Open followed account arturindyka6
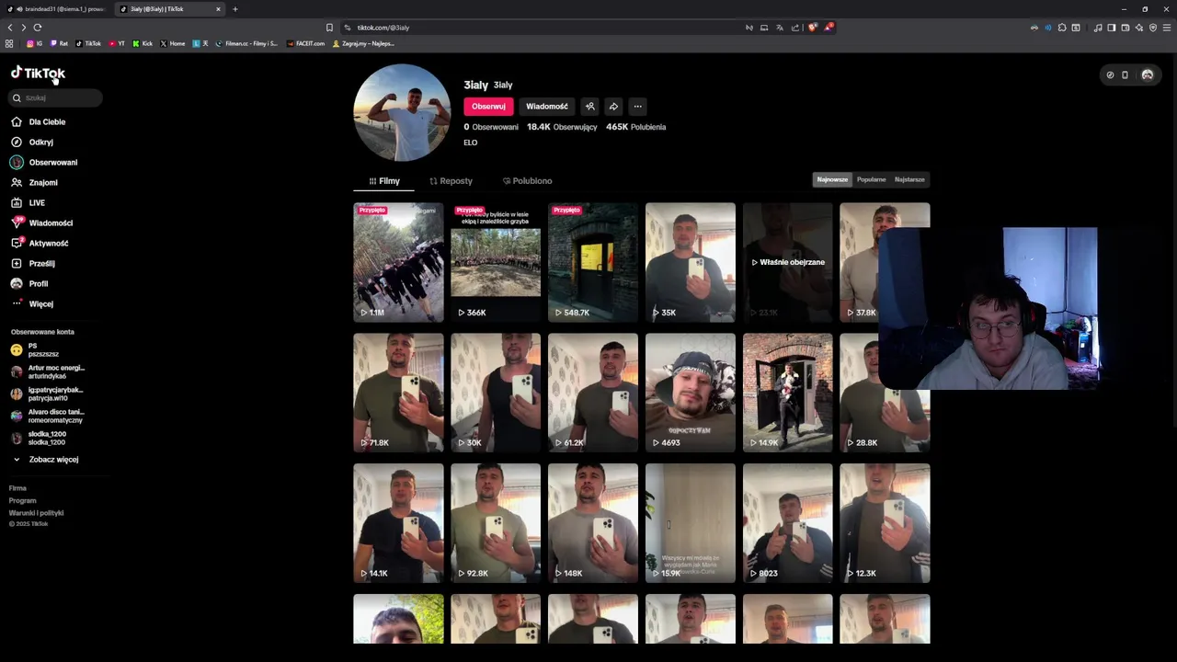1177x662 pixels. pyautogui.click(x=48, y=371)
